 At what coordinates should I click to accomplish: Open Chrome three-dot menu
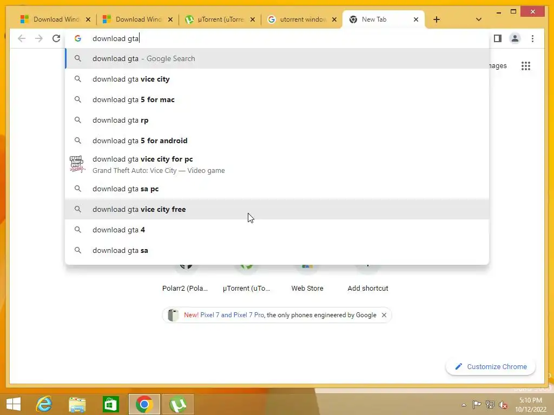click(532, 38)
